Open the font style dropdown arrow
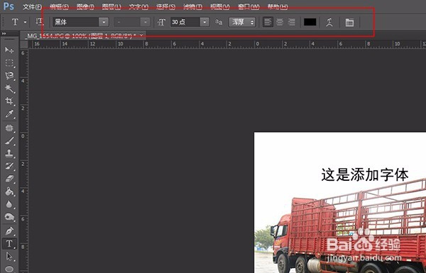The height and width of the screenshot is (273, 426). tap(146, 22)
